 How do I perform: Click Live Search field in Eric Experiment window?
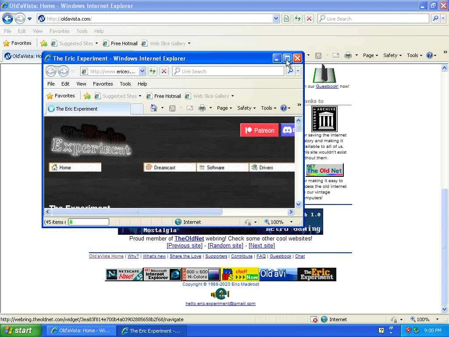228,71
